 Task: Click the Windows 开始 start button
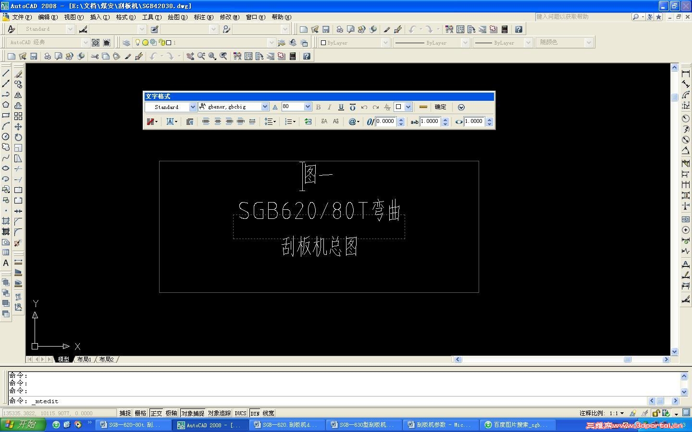click(x=23, y=425)
